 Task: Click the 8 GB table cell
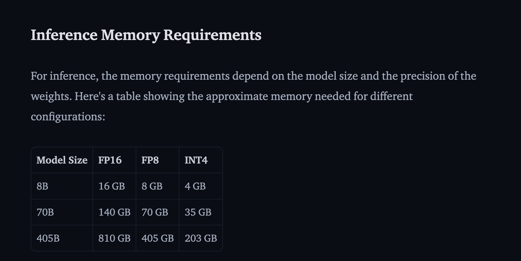158,186
